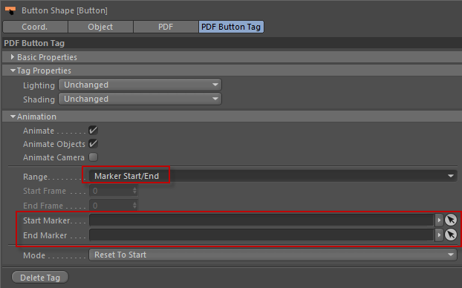The height and width of the screenshot is (288, 462).
Task: Open Mode Reset To Start dropdown
Action: coord(273,255)
